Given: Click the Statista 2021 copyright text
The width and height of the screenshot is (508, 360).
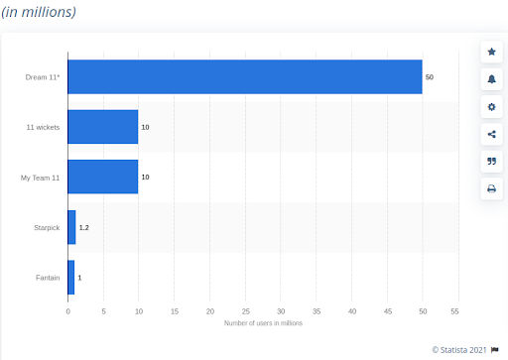Looking at the screenshot, I should pos(459,350).
